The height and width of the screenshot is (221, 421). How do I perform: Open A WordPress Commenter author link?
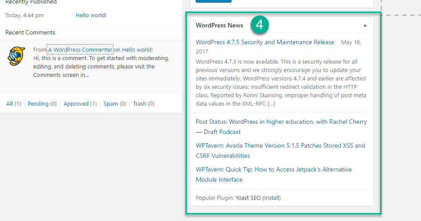click(x=80, y=50)
